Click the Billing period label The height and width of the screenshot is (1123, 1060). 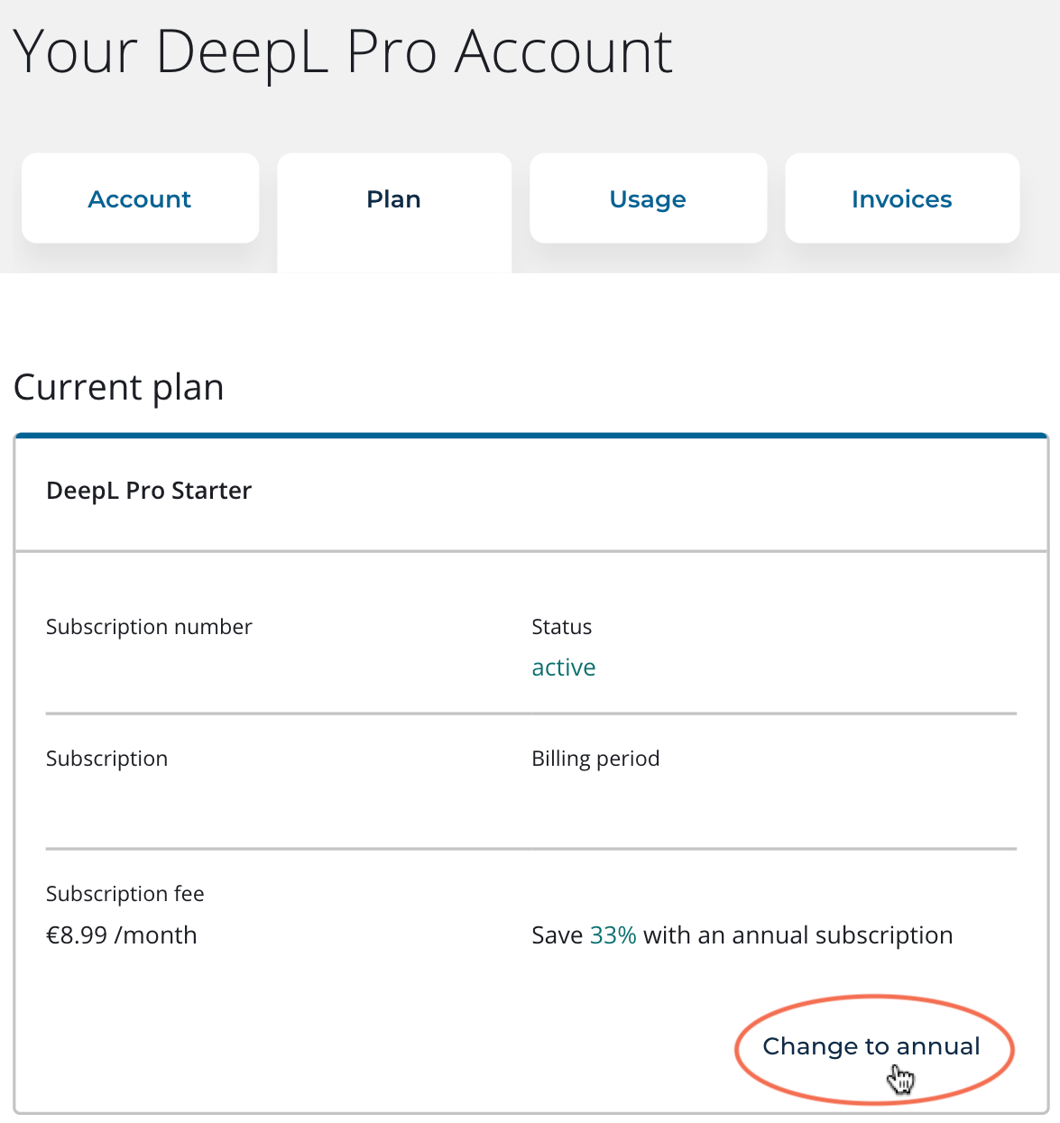[595, 759]
